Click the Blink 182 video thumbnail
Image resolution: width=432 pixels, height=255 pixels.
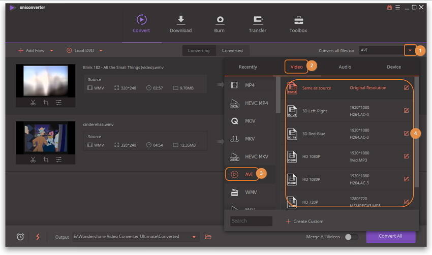(46, 81)
